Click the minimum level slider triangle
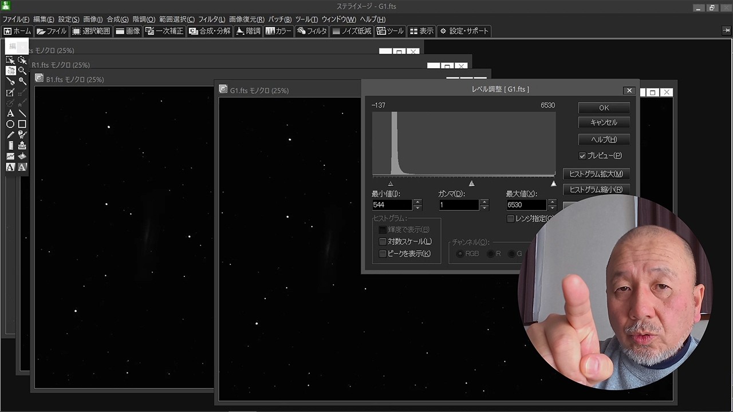The height and width of the screenshot is (412, 733). coord(391,184)
